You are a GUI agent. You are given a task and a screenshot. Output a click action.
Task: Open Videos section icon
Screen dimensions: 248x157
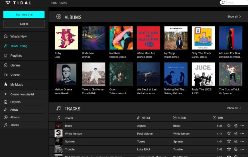[6, 75]
